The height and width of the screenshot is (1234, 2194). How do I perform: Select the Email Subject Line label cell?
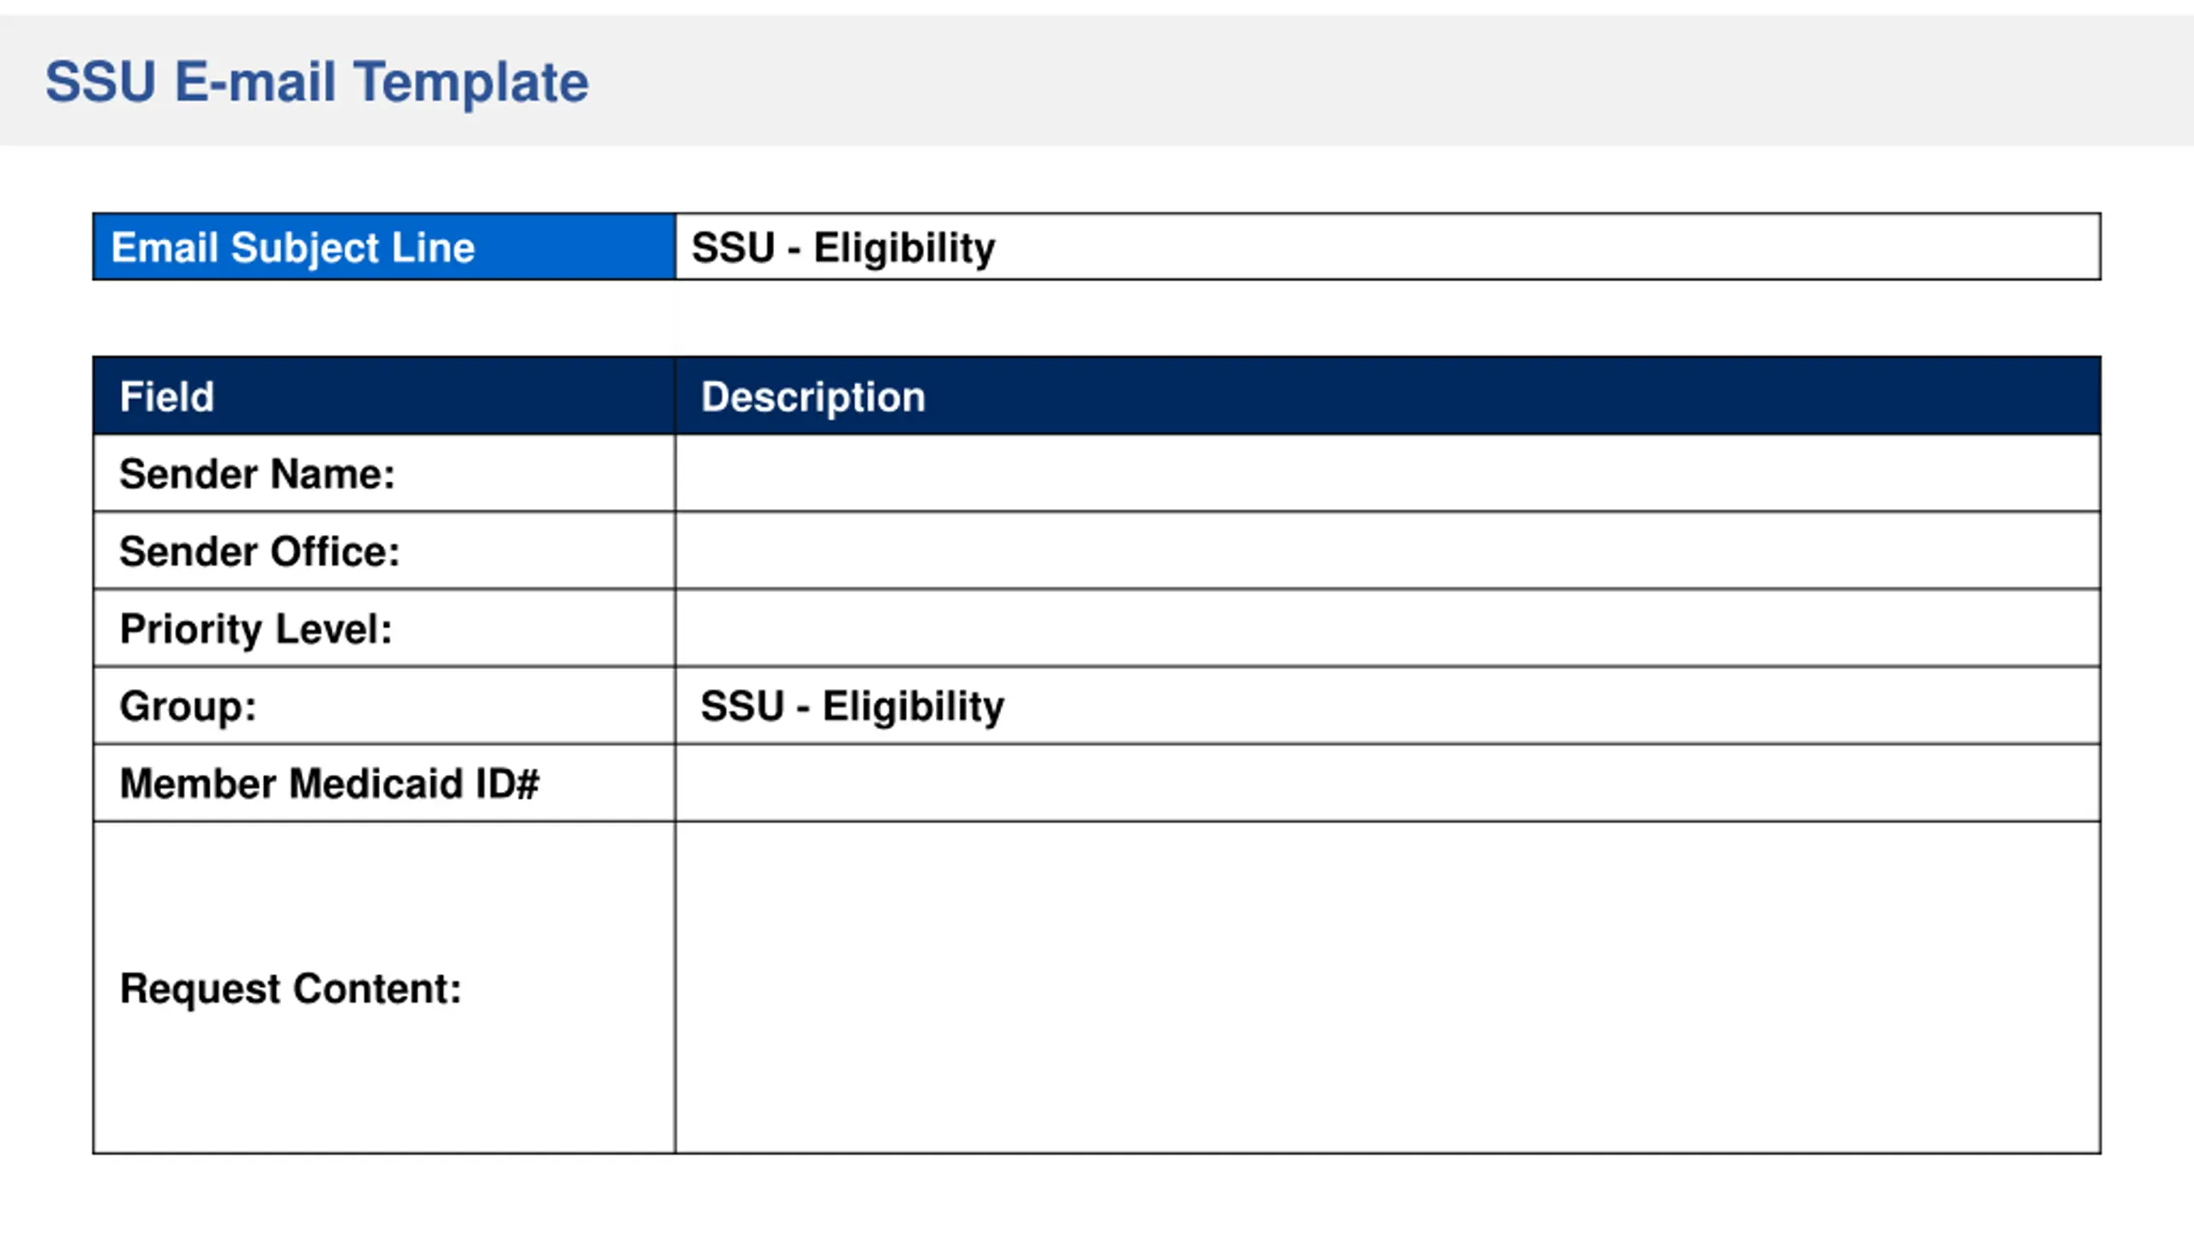[x=384, y=247]
